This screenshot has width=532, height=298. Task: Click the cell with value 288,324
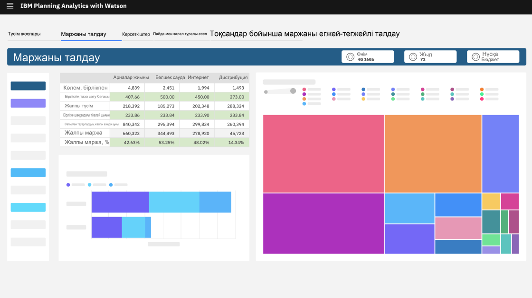[232, 106]
